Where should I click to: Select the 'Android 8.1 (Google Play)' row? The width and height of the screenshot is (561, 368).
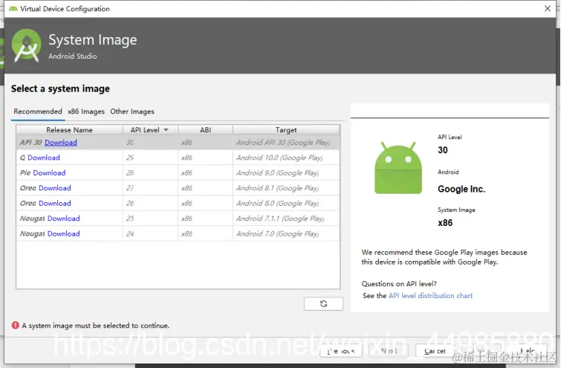tap(178, 188)
